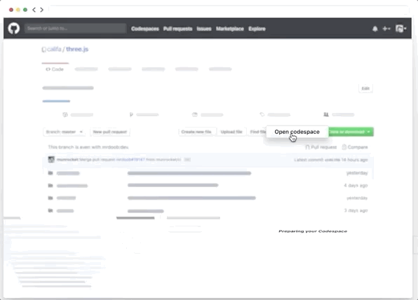The height and width of the screenshot is (300, 418).
Task: Click the releases tag icon
Action: [x=262, y=114]
